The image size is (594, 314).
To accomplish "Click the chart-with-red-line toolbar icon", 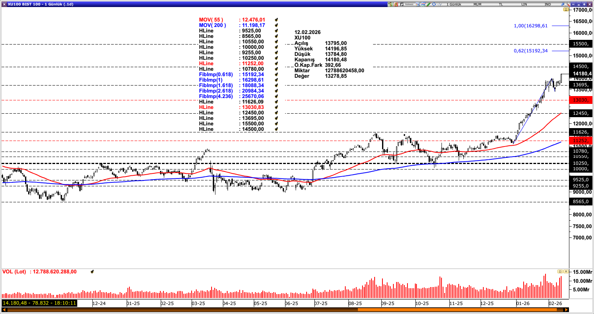I will (x=423, y=4).
